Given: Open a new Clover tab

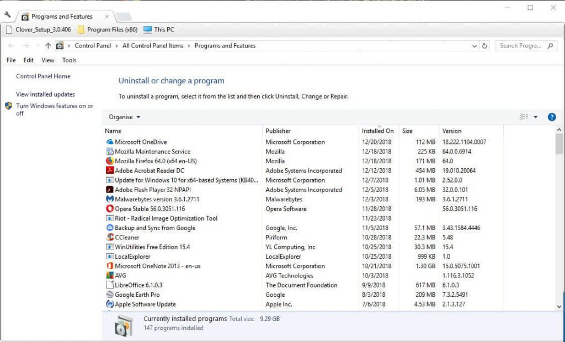Looking at the screenshot, I should [124, 17].
